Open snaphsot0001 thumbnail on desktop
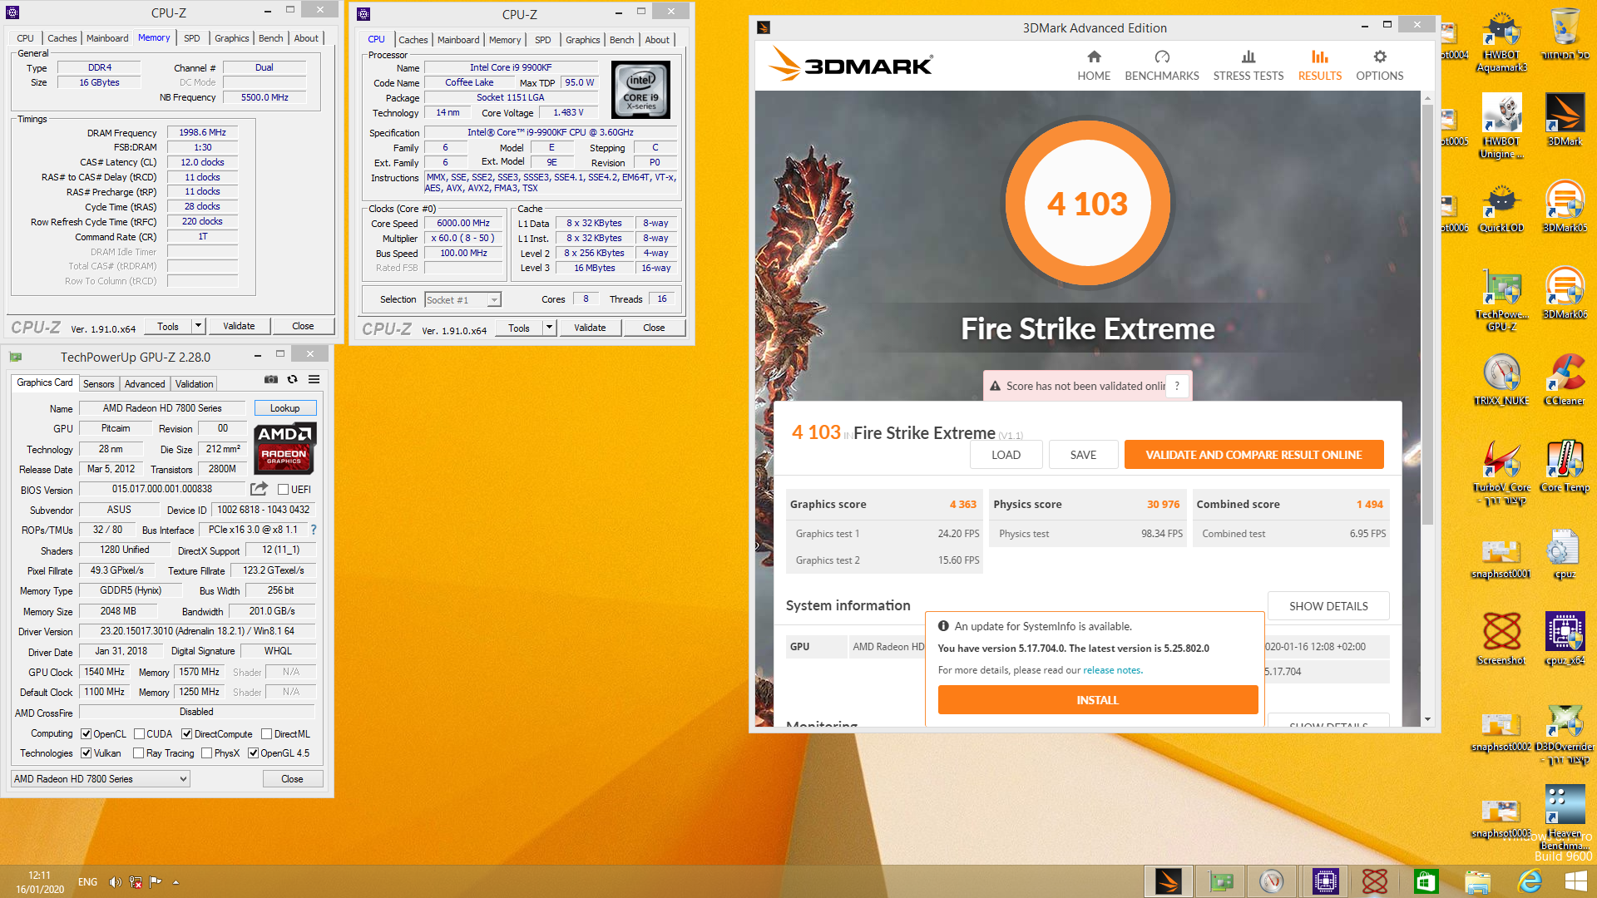 [1501, 559]
